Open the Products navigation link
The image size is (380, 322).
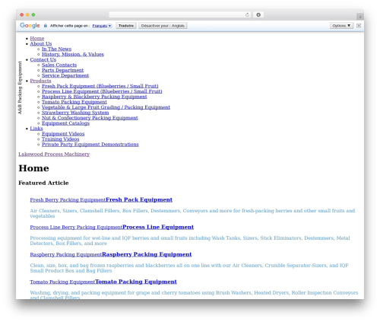40,81
